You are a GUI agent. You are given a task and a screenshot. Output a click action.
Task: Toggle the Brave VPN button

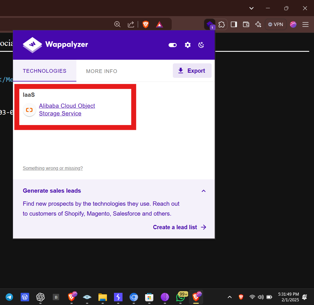(x=276, y=24)
